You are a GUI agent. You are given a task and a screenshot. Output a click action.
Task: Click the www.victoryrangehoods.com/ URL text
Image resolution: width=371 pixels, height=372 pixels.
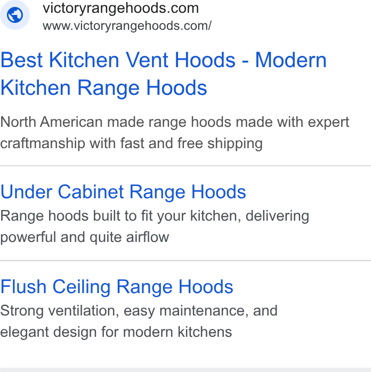point(127,26)
